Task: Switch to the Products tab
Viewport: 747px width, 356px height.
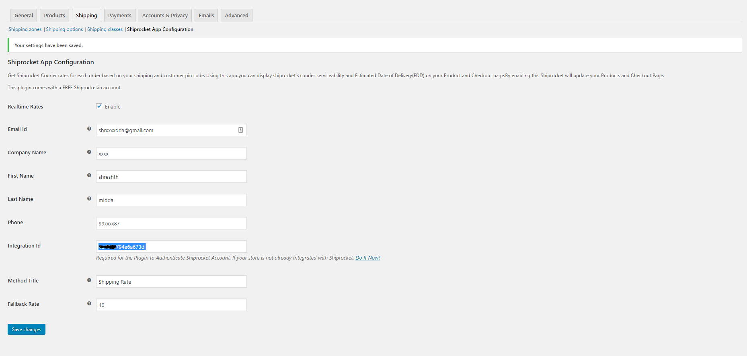Action: [54, 15]
